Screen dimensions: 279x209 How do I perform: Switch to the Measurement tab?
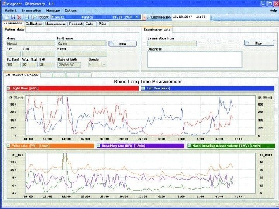[55, 24]
